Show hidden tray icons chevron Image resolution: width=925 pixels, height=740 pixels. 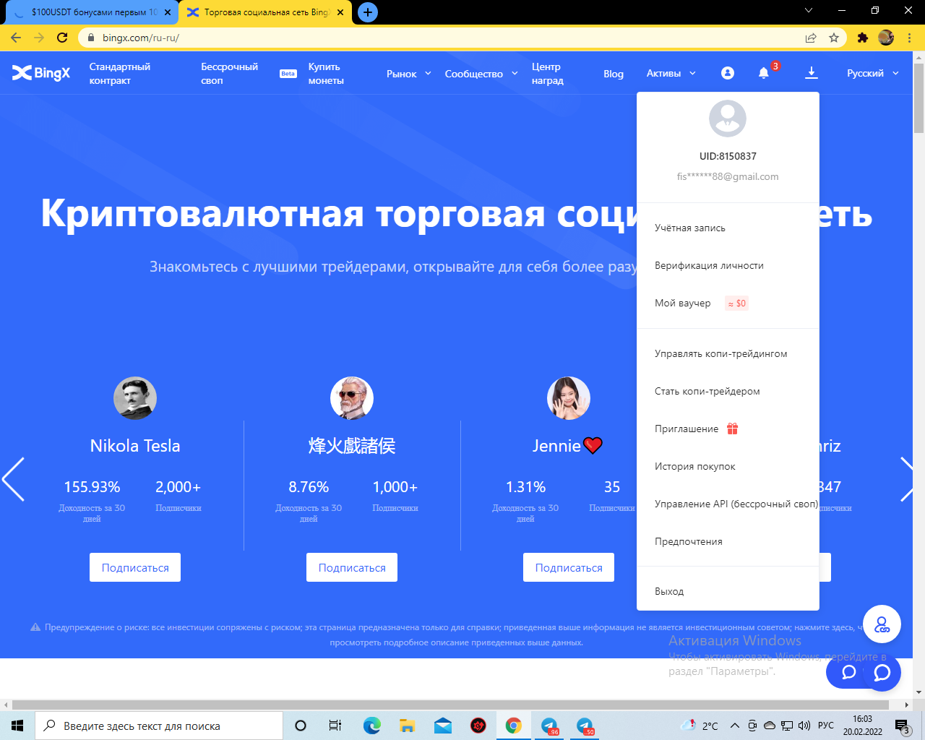click(734, 726)
